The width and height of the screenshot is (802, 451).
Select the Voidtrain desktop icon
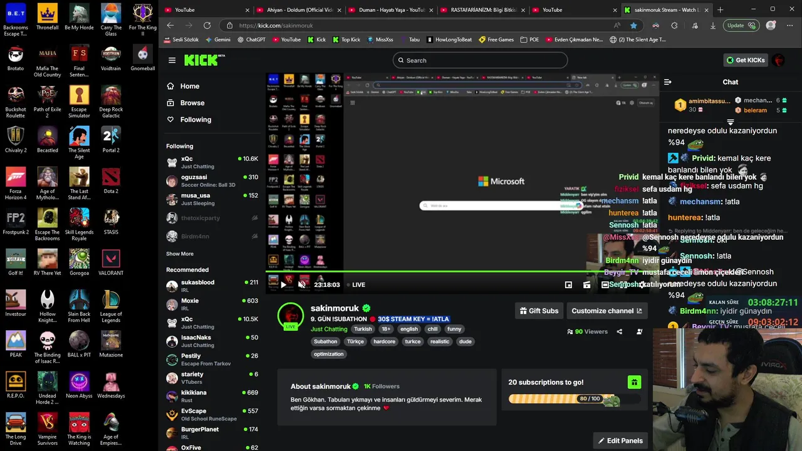tap(111, 58)
